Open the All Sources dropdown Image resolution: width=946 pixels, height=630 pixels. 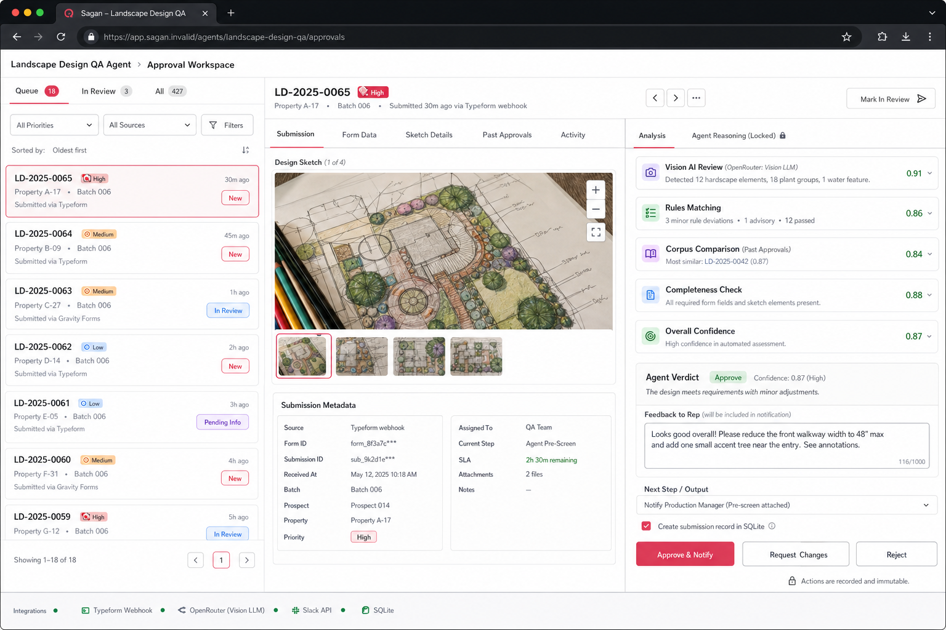(x=150, y=125)
